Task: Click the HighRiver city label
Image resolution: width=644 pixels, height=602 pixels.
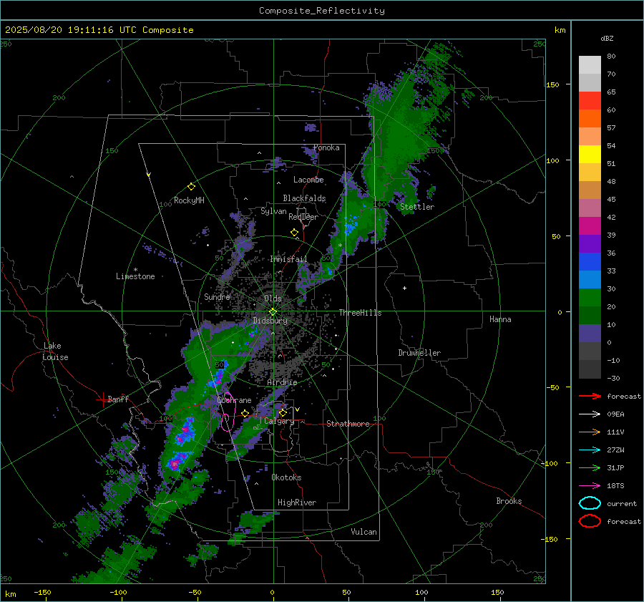Action: pyautogui.click(x=297, y=503)
